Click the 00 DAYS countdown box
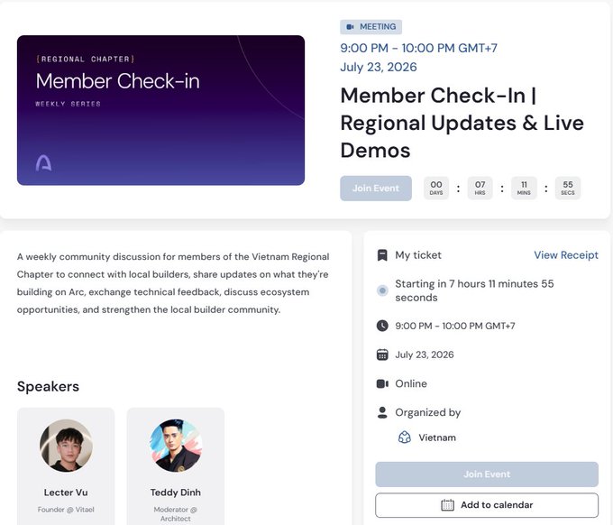Viewport: 613px width, 525px height. pyautogui.click(x=436, y=189)
